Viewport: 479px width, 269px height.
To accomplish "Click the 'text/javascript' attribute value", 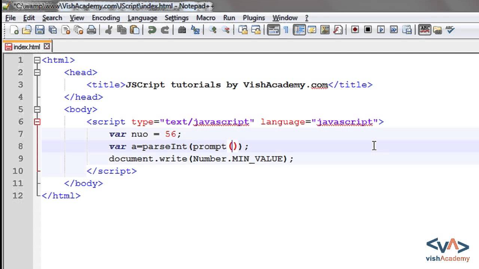I will pos(207,122).
